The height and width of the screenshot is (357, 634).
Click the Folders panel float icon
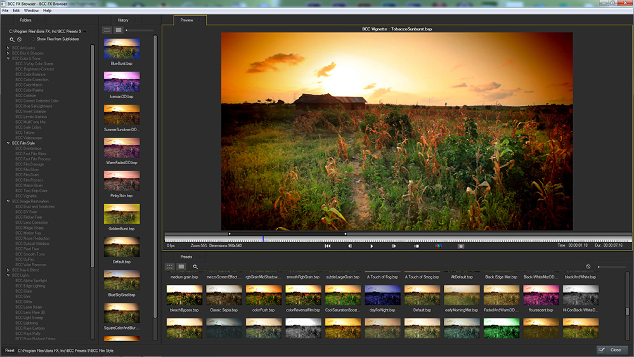click(x=39, y=20)
